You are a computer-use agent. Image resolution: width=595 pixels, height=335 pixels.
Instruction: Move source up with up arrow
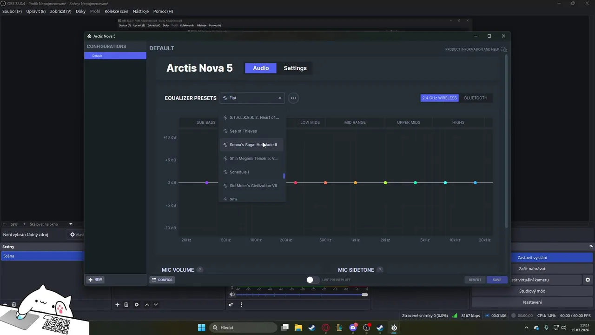point(147,305)
